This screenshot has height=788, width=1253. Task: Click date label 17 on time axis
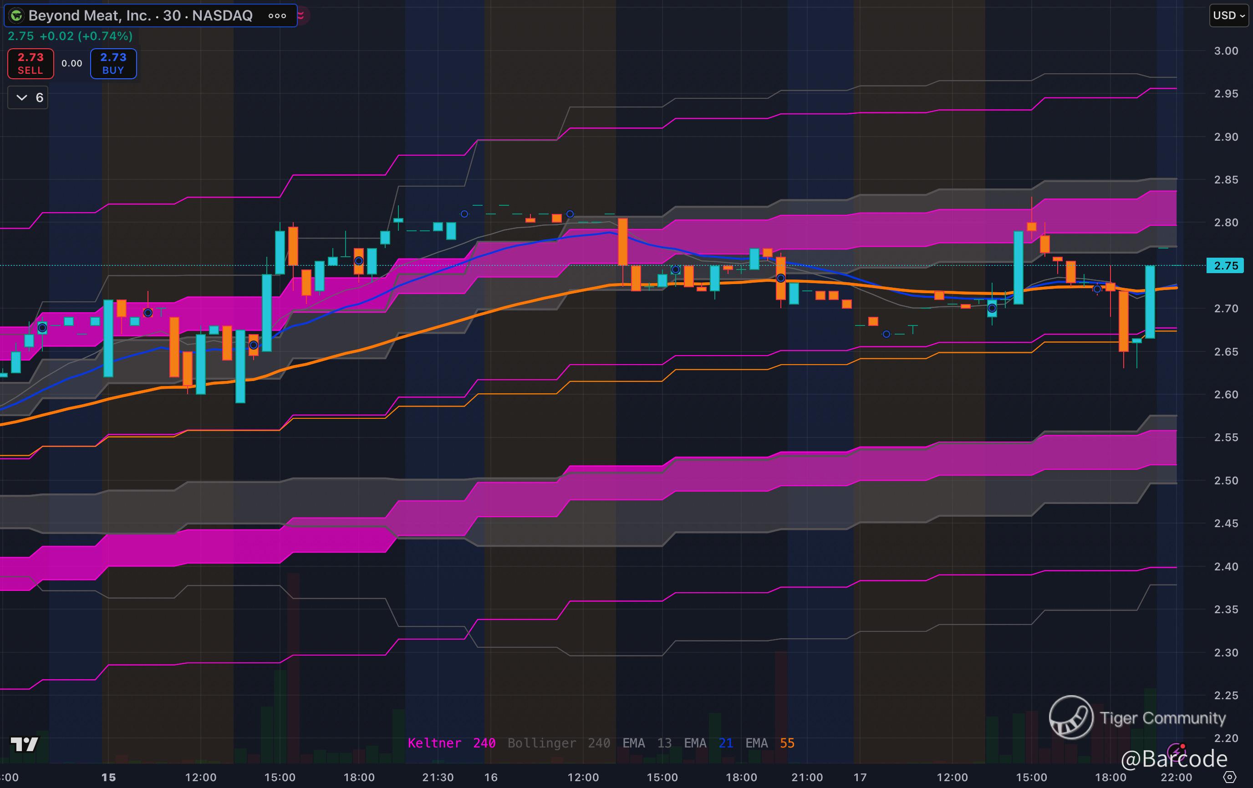860,777
